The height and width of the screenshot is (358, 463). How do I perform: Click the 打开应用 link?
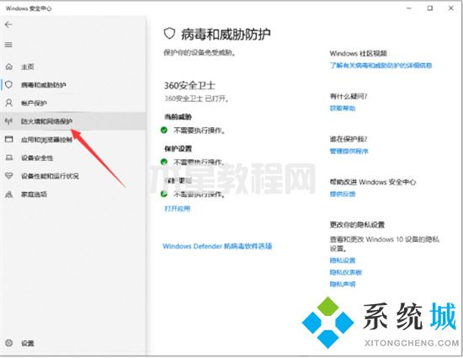point(177,209)
